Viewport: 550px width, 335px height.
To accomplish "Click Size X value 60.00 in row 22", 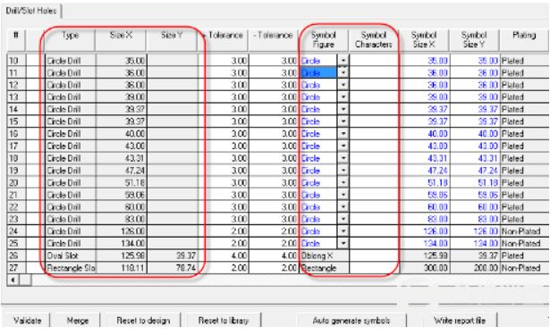I will pos(122,206).
